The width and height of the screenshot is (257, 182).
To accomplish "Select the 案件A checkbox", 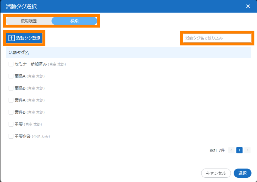I will (x=11, y=100).
